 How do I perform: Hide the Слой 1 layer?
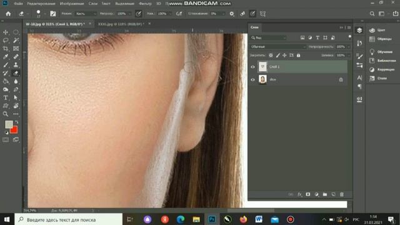click(x=252, y=67)
